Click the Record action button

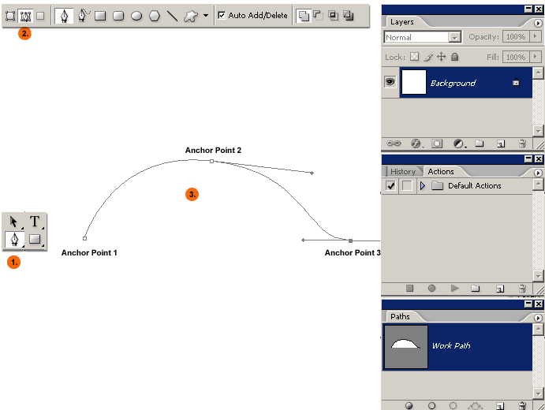click(431, 288)
